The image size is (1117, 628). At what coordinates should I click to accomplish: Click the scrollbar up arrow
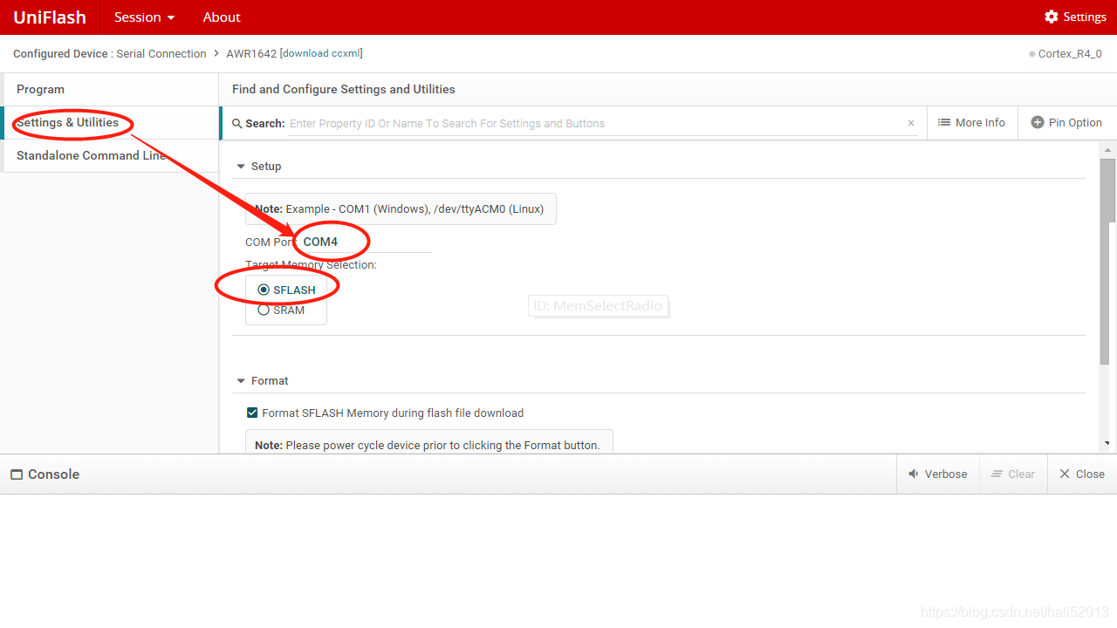coord(1107,149)
